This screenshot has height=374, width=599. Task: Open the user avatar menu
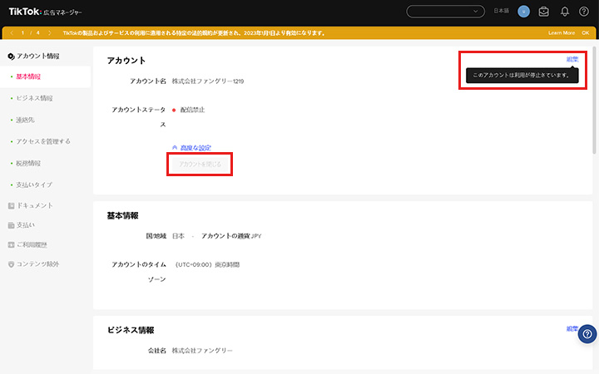coord(523,12)
